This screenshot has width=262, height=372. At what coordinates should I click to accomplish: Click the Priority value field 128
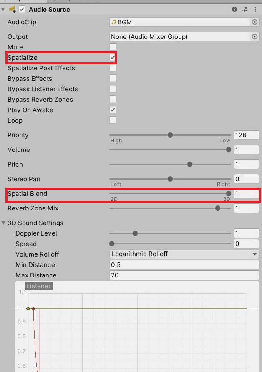247,135
